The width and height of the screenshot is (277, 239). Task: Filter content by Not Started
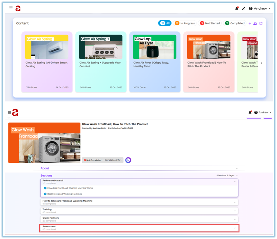click(x=210, y=23)
